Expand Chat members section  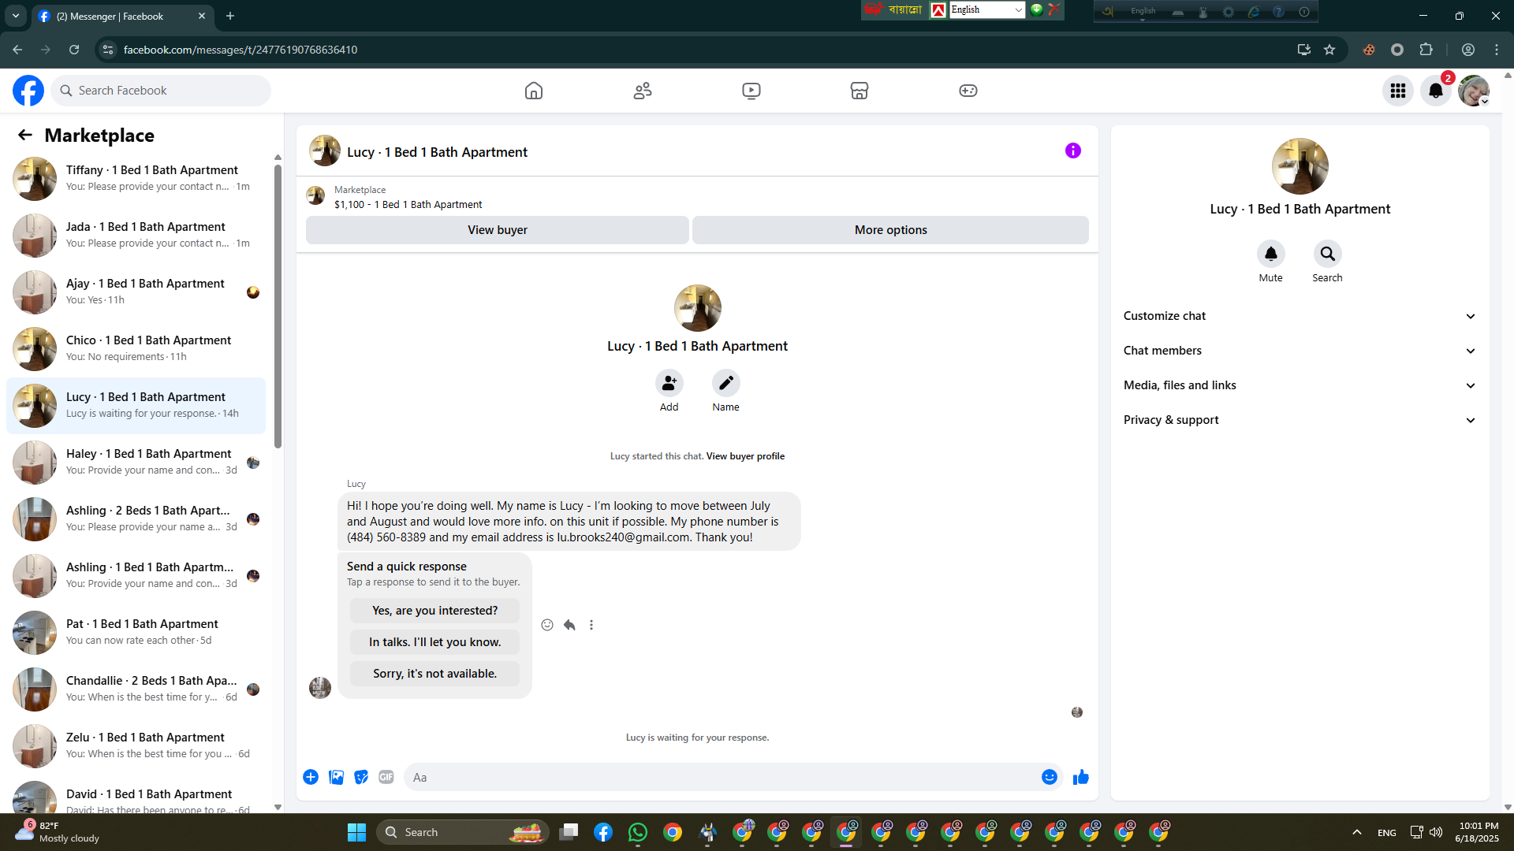pyautogui.click(x=1300, y=351)
